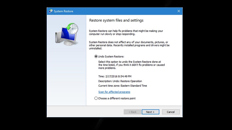This screenshot has height=130, width=232.
Task: Click the System Restore window title text
Action: 64,11
